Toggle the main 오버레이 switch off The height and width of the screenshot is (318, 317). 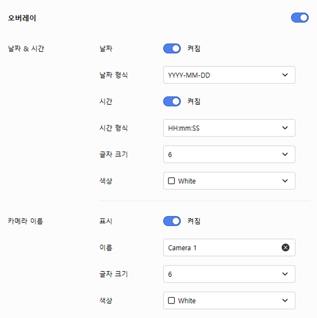point(300,18)
